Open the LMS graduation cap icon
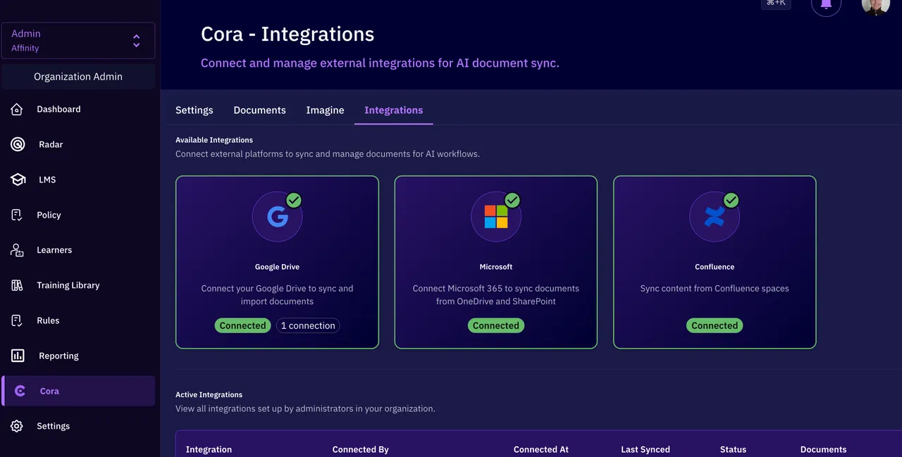The image size is (902, 457). pos(18,180)
